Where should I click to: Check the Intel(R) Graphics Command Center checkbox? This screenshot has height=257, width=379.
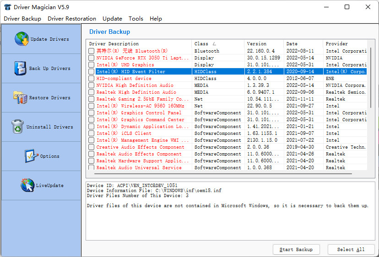(x=91, y=119)
